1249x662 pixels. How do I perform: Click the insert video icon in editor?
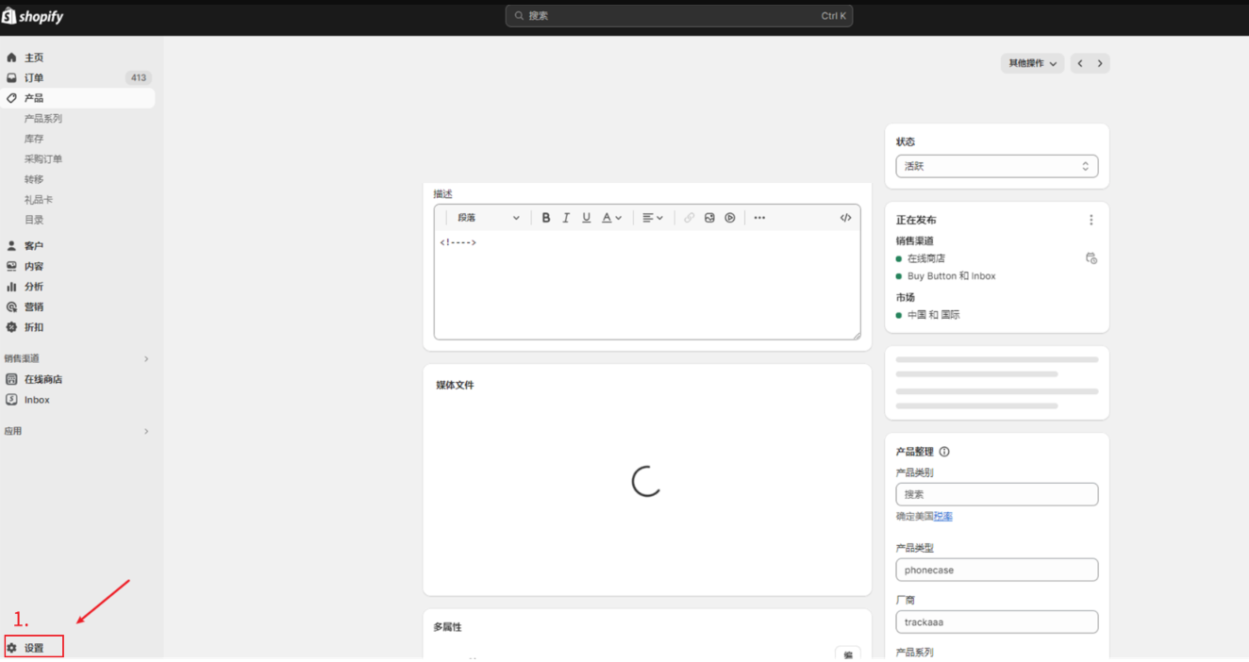coord(730,218)
